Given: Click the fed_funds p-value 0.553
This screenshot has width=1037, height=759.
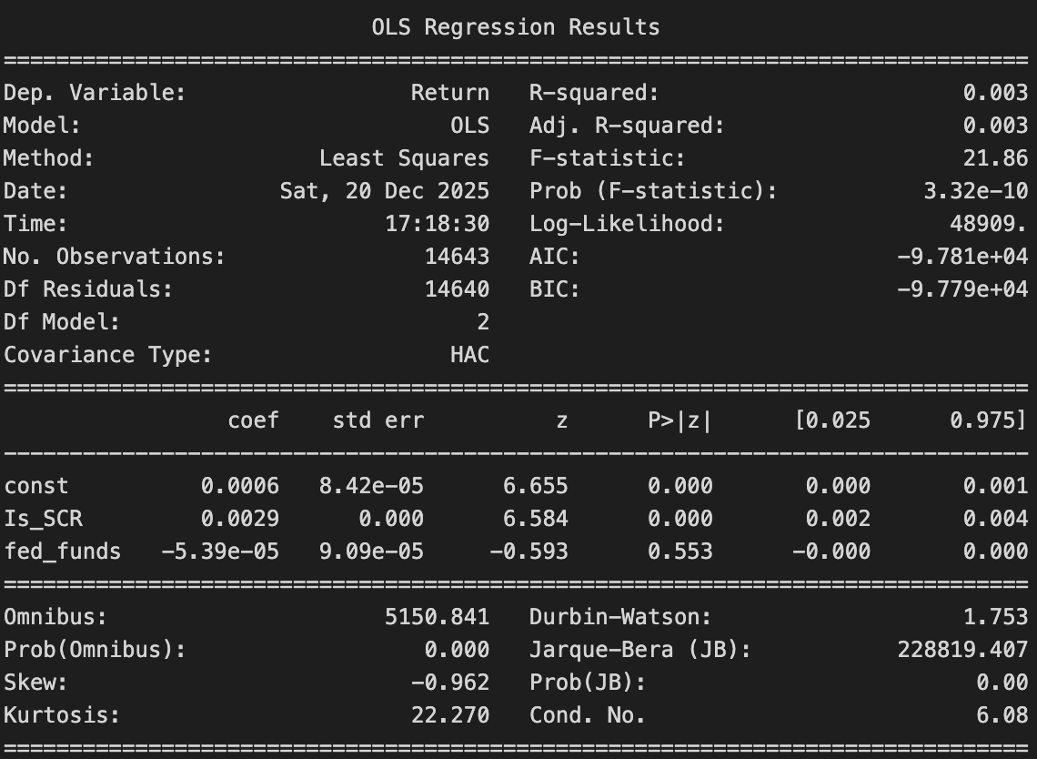Looking at the screenshot, I should pos(680,552).
